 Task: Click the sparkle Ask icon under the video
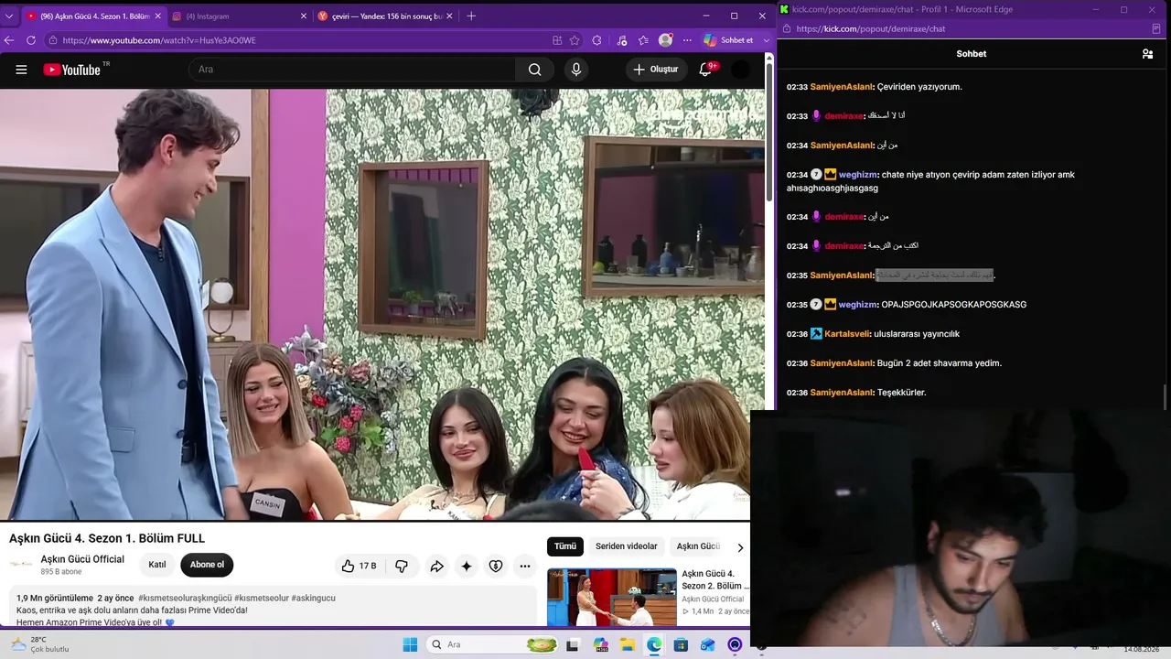pyautogui.click(x=467, y=566)
